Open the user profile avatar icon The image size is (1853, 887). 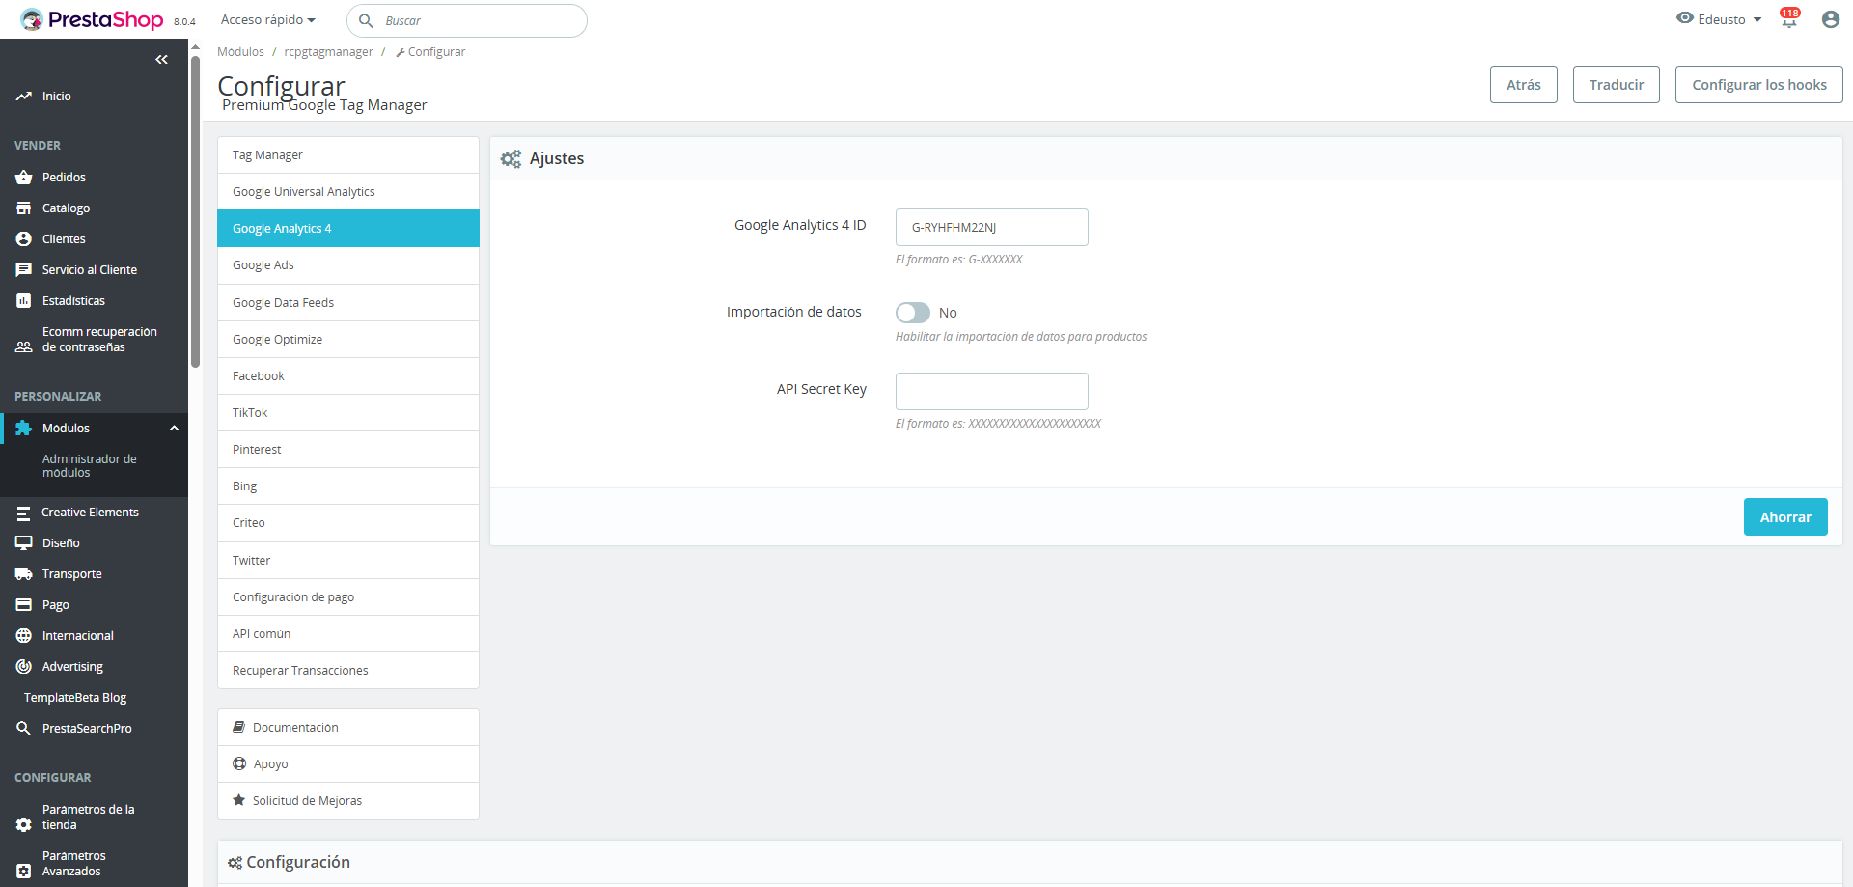pyautogui.click(x=1831, y=19)
